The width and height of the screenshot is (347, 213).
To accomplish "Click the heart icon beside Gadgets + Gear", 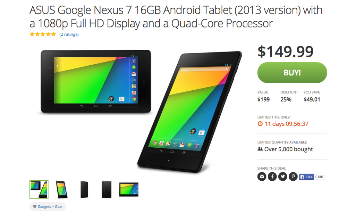I will pyautogui.click(x=34, y=207).
